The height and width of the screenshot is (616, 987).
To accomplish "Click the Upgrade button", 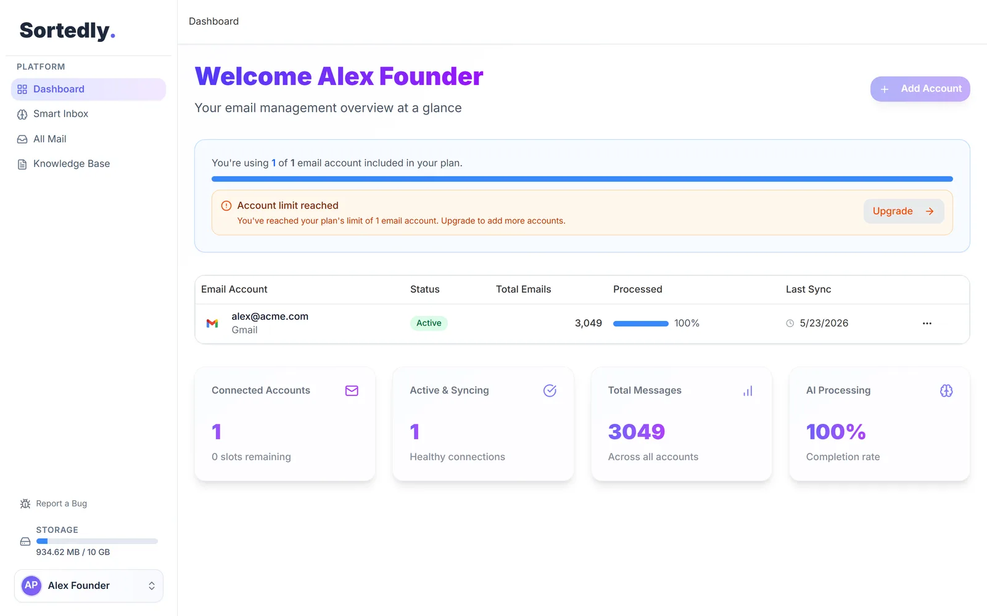I will [903, 211].
